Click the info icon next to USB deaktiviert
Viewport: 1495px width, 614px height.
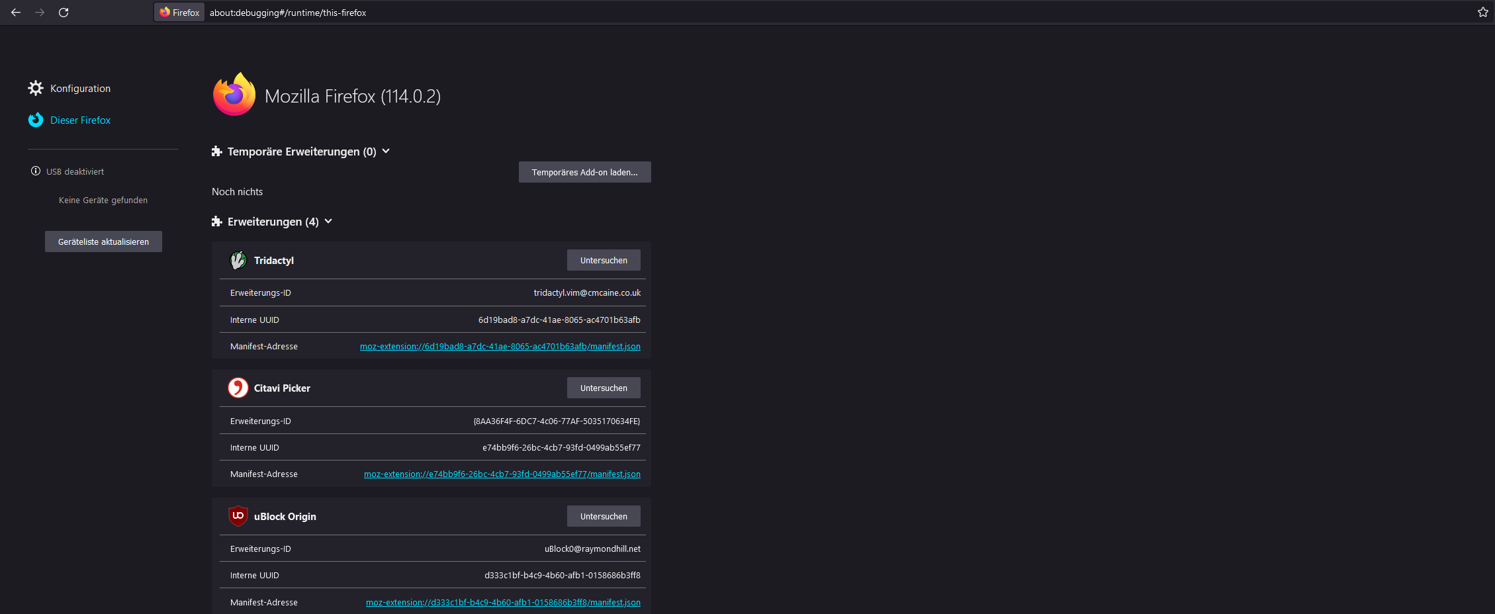click(x=36, y=171)
